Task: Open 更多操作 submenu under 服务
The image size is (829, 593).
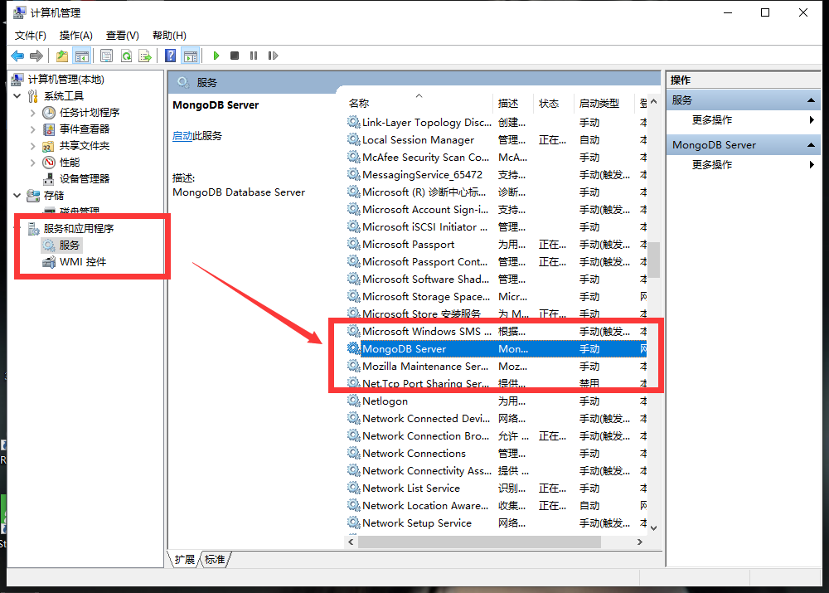Action: pyautogui.click(x=744, y=120)
